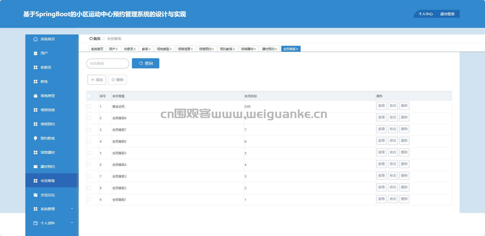This screenshot has height=236, width=485.
Task: Focus the 会员等级 search input field
Action: [x=108, y=64]
